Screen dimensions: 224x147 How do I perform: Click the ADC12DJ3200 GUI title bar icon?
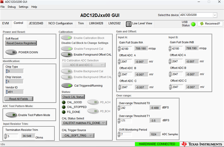(2, 1)
